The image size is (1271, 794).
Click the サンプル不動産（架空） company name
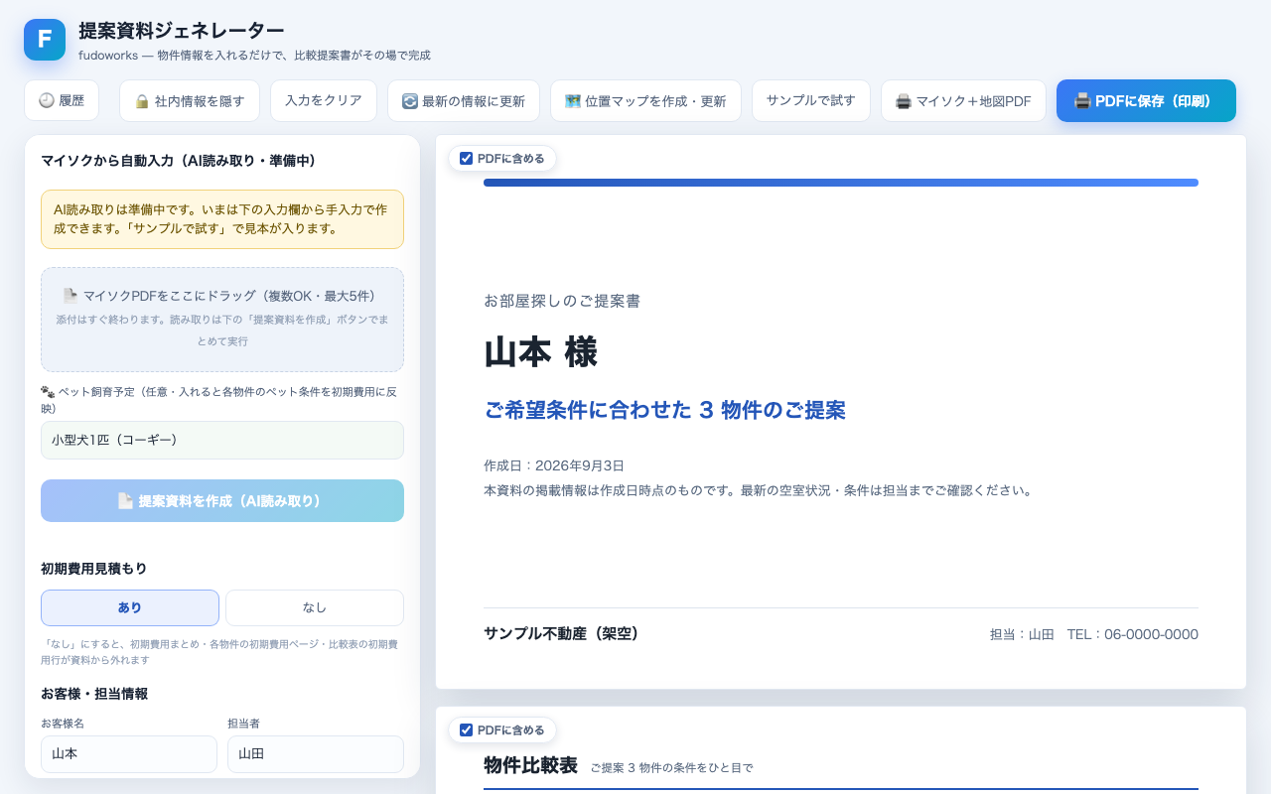561,633
